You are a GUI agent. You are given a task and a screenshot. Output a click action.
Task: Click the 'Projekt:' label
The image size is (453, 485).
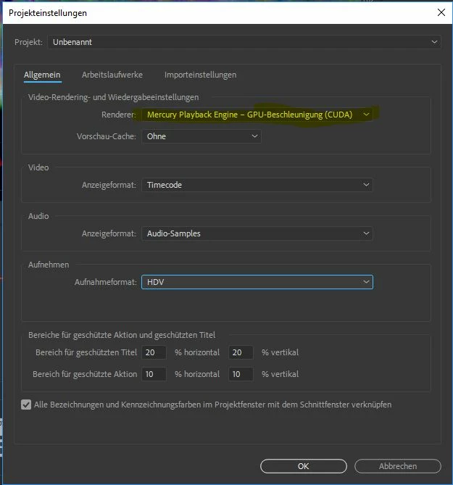pyautogui.click(x=28, y=42)
